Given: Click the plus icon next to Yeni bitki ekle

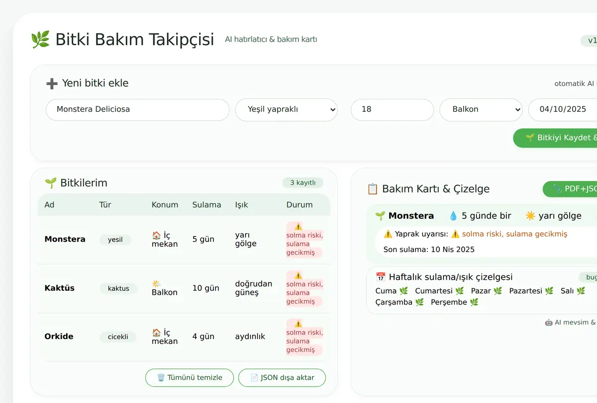Looking at the screenshot, I should [x=52, y=83].
